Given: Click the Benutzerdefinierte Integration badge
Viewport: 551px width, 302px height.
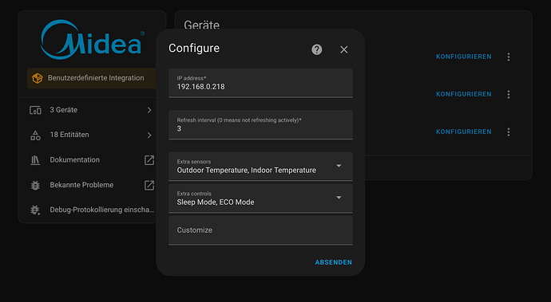Looking at the screenshot, I should [x=91, y=78].
